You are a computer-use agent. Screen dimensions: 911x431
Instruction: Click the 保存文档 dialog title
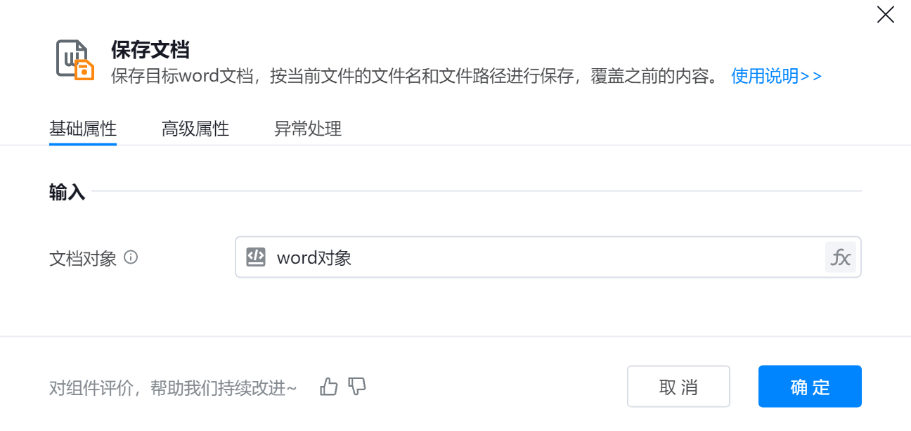(x=150, y=50)
